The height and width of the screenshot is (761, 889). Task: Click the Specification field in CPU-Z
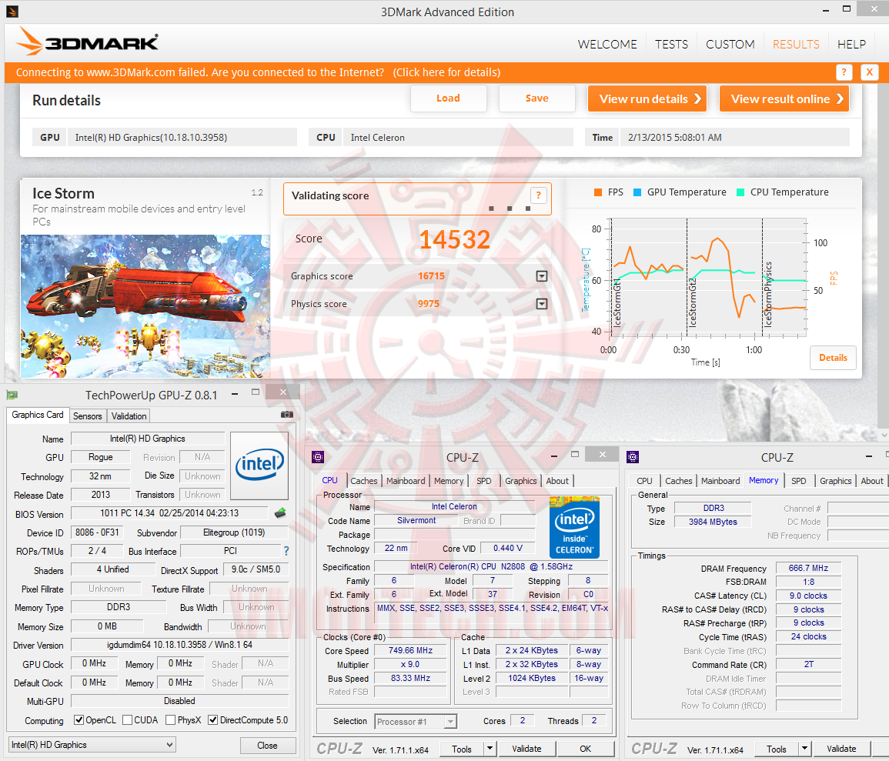click(491, 566)
